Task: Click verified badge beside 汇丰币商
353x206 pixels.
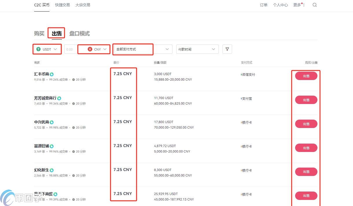Action: coord(52,74)
